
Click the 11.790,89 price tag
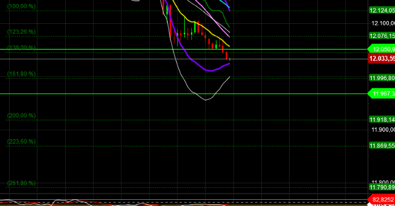(382, 187)
